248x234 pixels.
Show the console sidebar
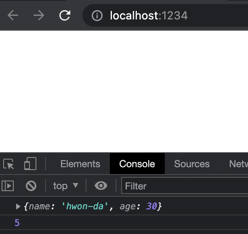(x=8, y=186)
